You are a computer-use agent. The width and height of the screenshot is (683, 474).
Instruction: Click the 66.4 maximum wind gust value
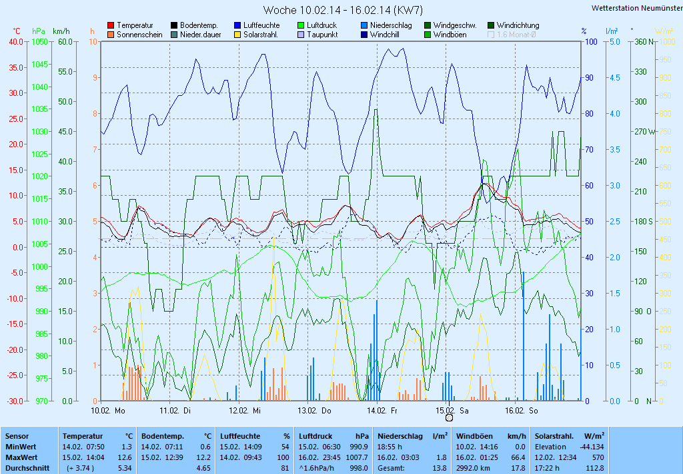[518, 457]
